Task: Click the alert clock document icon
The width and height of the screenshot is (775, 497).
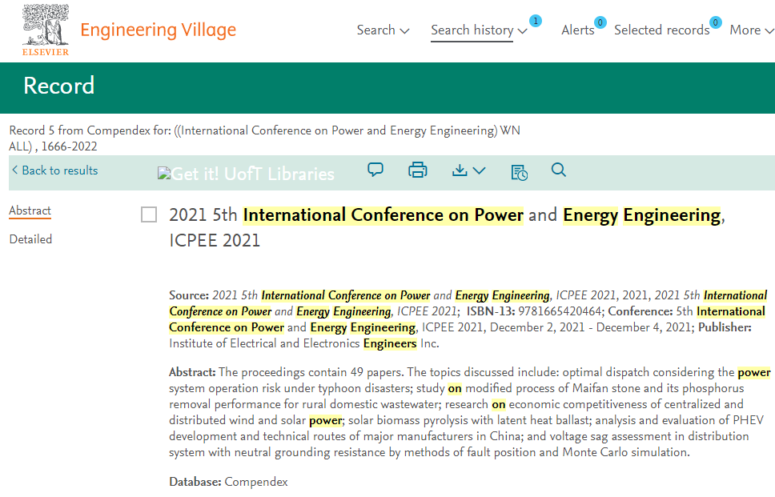Action: 519,171
